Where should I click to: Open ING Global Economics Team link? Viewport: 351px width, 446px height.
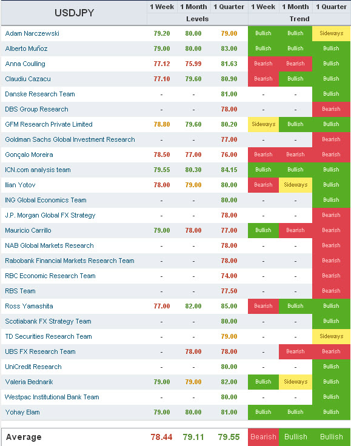pyautogui.click(x=45, y=200)
